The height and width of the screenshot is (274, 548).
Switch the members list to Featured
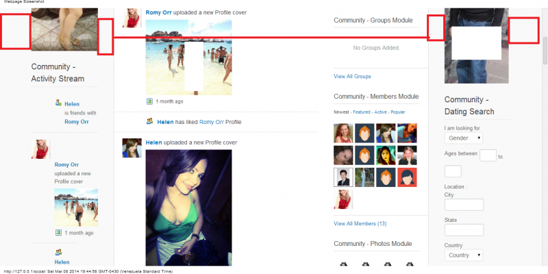(362, 112)
